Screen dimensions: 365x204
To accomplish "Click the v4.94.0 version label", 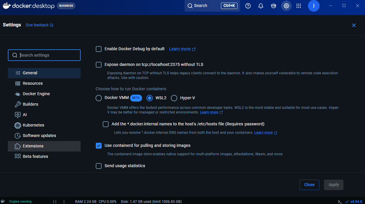I will point(356,201).
